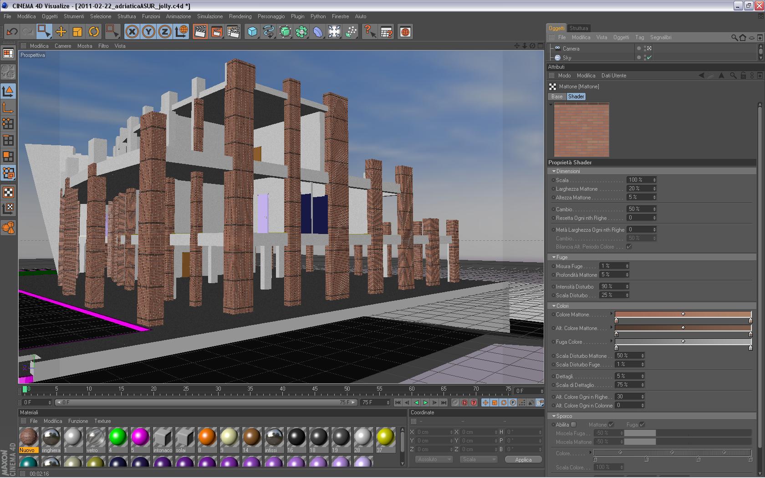This screenshot has width=765, height=478.
Task: Open the viewport Camere menu
Action: pos(63,46)
